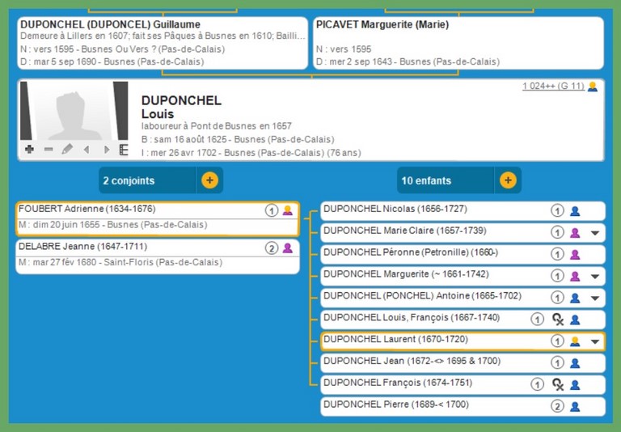The height and width of the screenshot is (432, 621).
Task: Click the left arrow icon under photo
Action: tap(87, 150)
